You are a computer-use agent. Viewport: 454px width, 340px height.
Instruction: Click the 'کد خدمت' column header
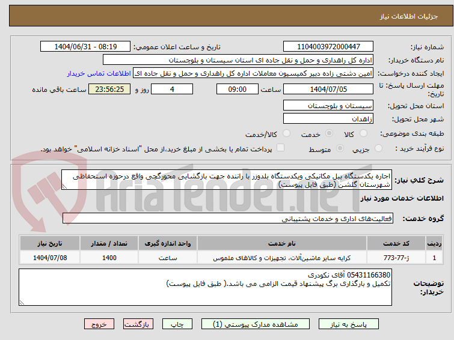point(396,243)
